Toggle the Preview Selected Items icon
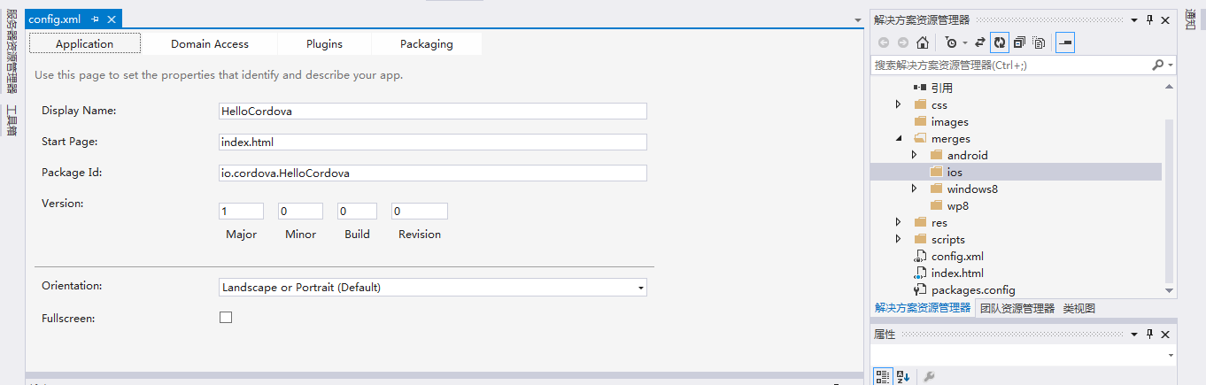1206x385 pixels. 1065,42
